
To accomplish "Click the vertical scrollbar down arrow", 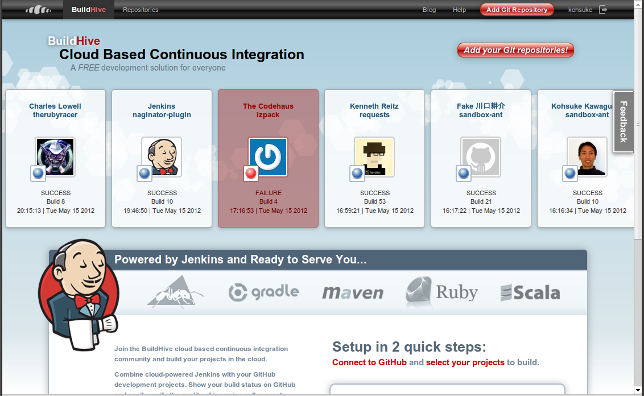I will tap(637, 390).
